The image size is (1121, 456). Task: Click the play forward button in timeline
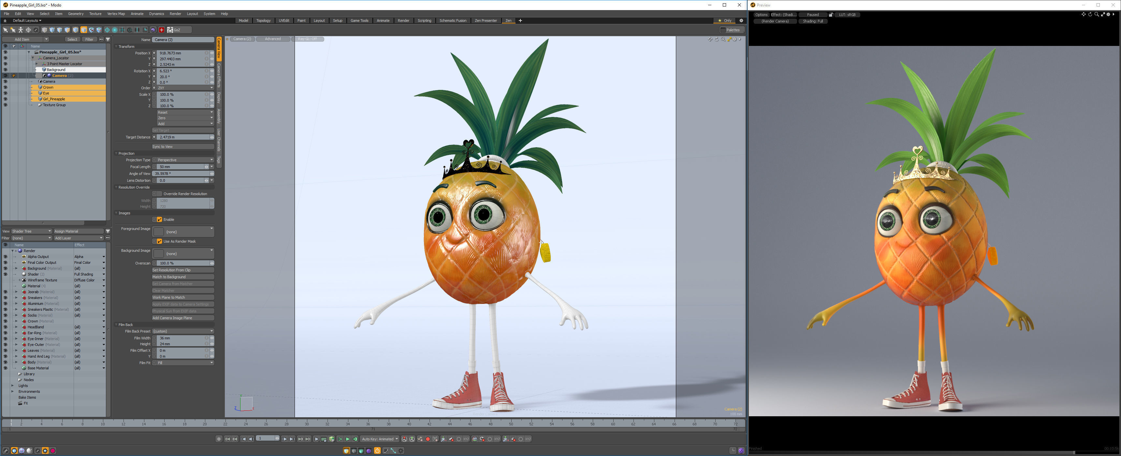pos(317,439)
